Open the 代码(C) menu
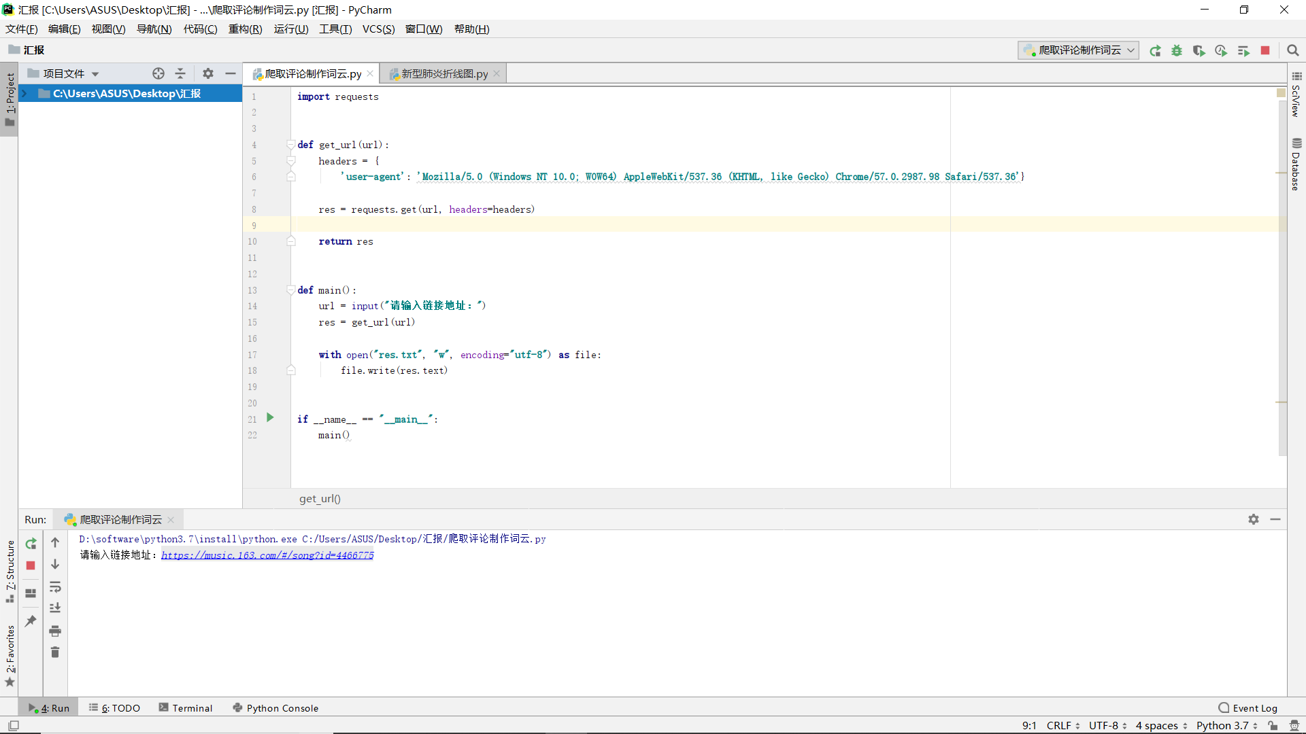The image size is (1306, 734). coord(198,29)
